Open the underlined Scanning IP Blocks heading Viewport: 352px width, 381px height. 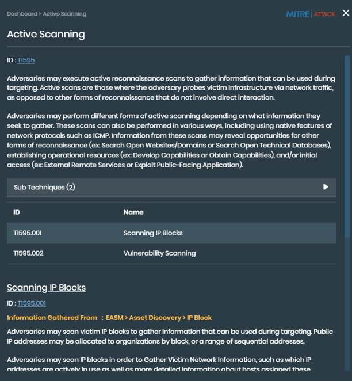point(46,288)
